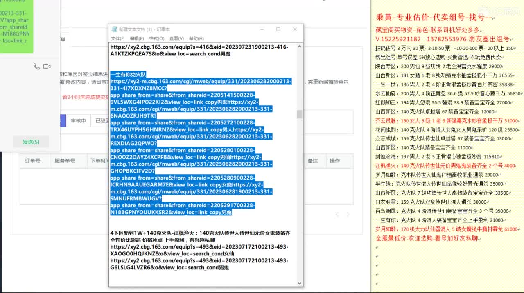Open the 查看(V) menu in Notepad
Screen dimensions: 524x293
[x=176, y=38]
